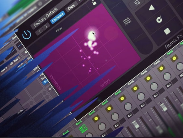This screenshot has height=138, width=183.
Task: Click the Read button above drum machine icon
Action: tap(79, 123)
